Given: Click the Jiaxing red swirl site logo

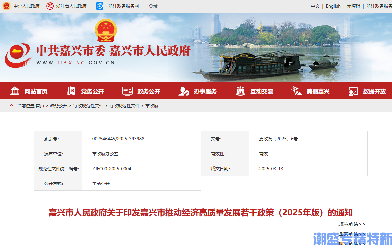Looking at the screenshot, I should [18, 55].
